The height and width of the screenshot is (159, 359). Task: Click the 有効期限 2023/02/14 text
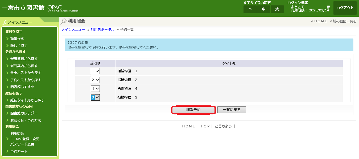coord(310,10)
